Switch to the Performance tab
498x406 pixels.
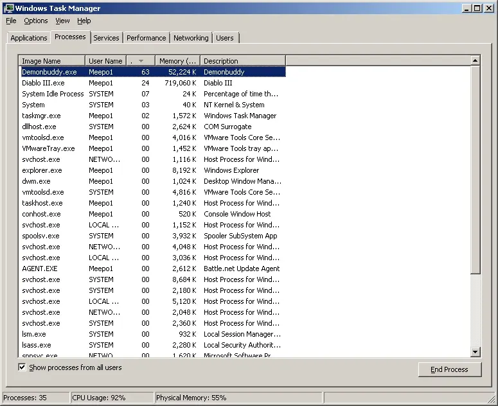[x=147, y=38]
